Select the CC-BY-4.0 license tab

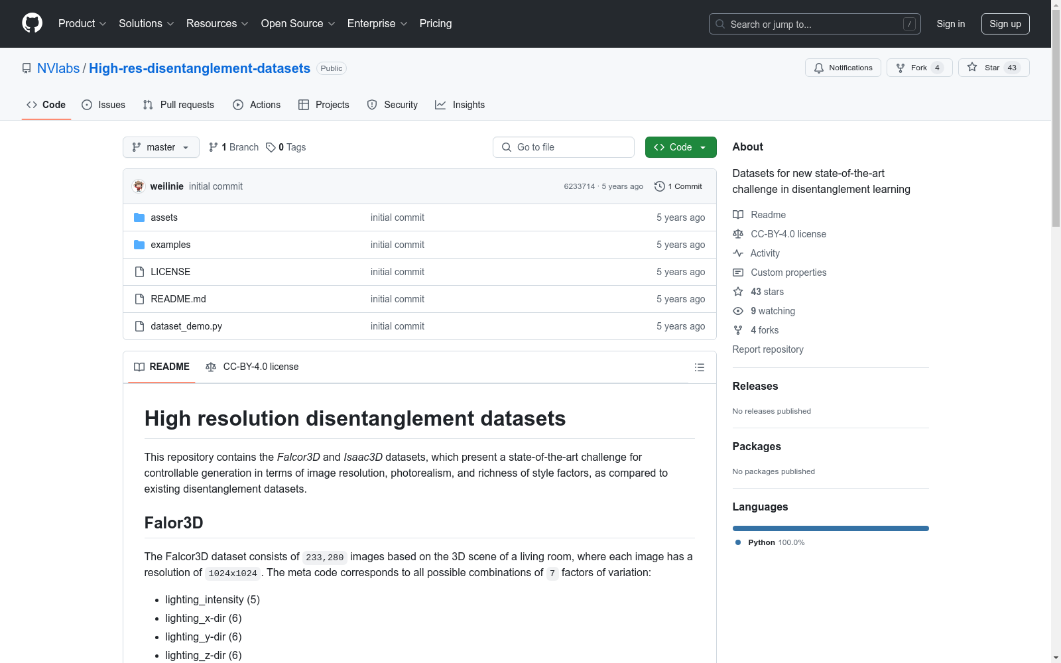click(x=252, y=367)
